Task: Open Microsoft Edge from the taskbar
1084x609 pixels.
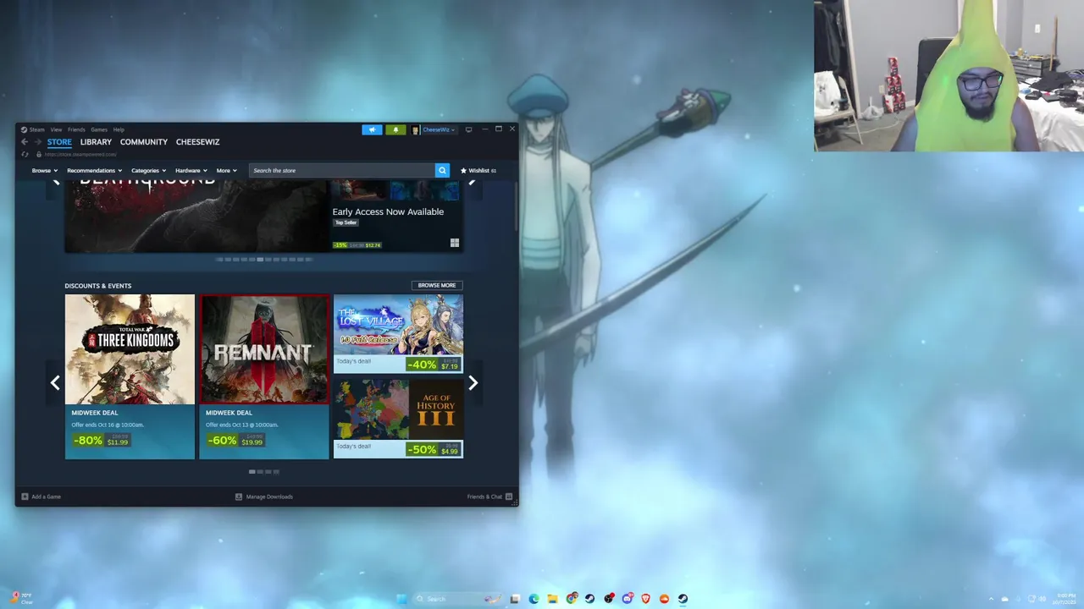Action: [x=534, y=599]
